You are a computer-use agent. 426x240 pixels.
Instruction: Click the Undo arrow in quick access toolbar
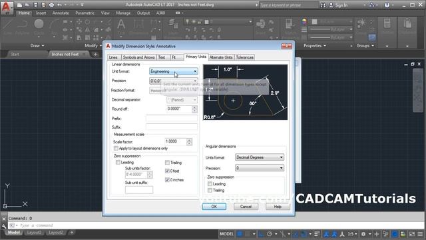click(59, 5)
